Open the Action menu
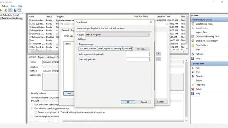228x128 pixels. click(5, 6)
